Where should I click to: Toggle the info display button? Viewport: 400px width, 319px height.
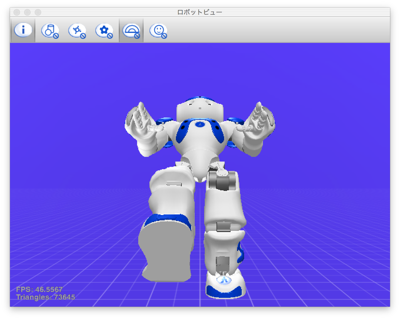[23, 30]
